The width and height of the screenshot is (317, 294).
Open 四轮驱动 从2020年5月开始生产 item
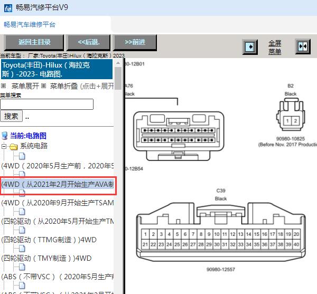(x=57, y=221)
